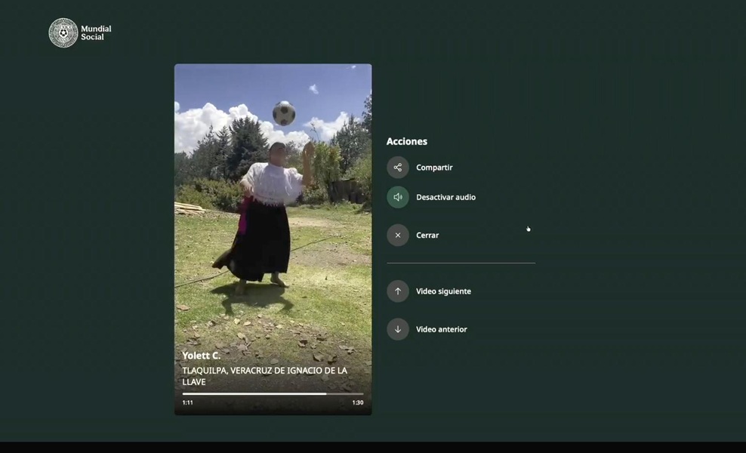Go to Video anterior via its label
This screenshot has height=453, width=746.
click(x=441, y=329)
